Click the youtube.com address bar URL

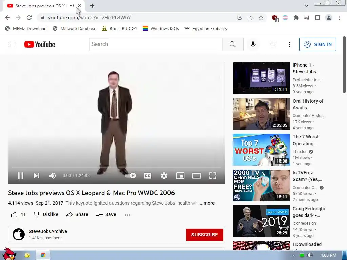click(x=89, y=18)
